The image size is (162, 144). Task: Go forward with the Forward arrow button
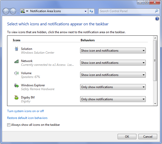[x=13, y=11]
